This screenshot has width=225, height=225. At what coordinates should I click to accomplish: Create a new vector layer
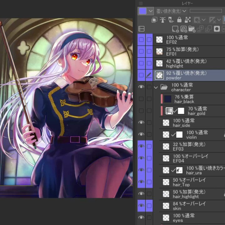point(183,29)
